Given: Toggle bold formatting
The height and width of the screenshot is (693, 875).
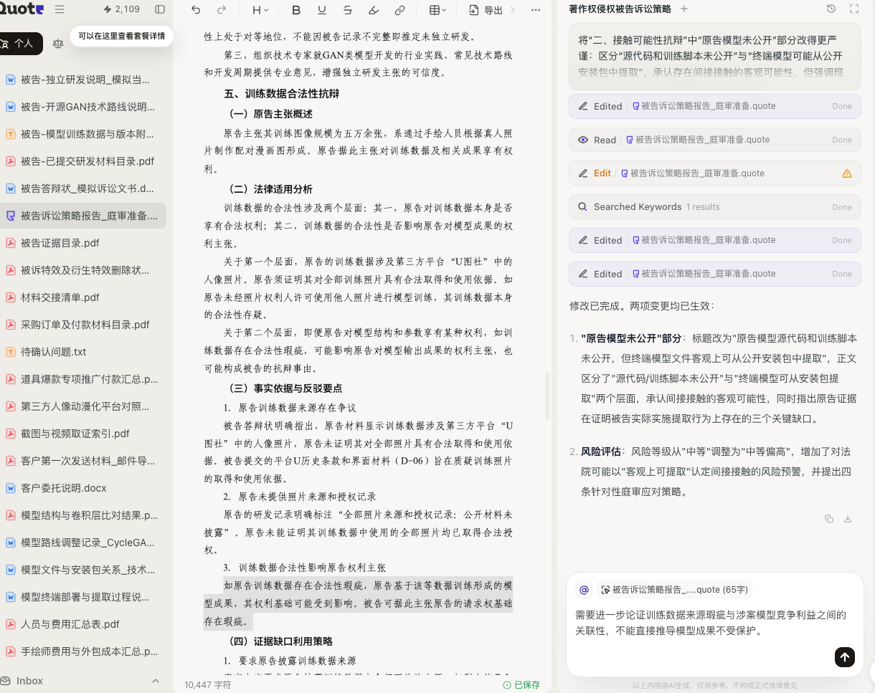Looking at the screenshot, I should (x=296, y=10).
